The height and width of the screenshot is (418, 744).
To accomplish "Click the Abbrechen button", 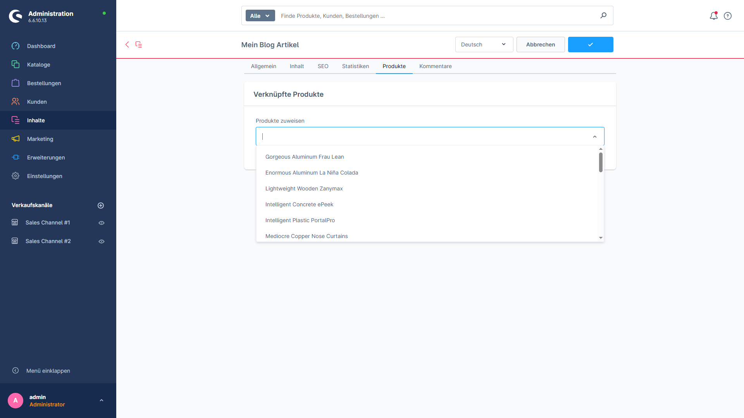I will click(x=541, y=45).
